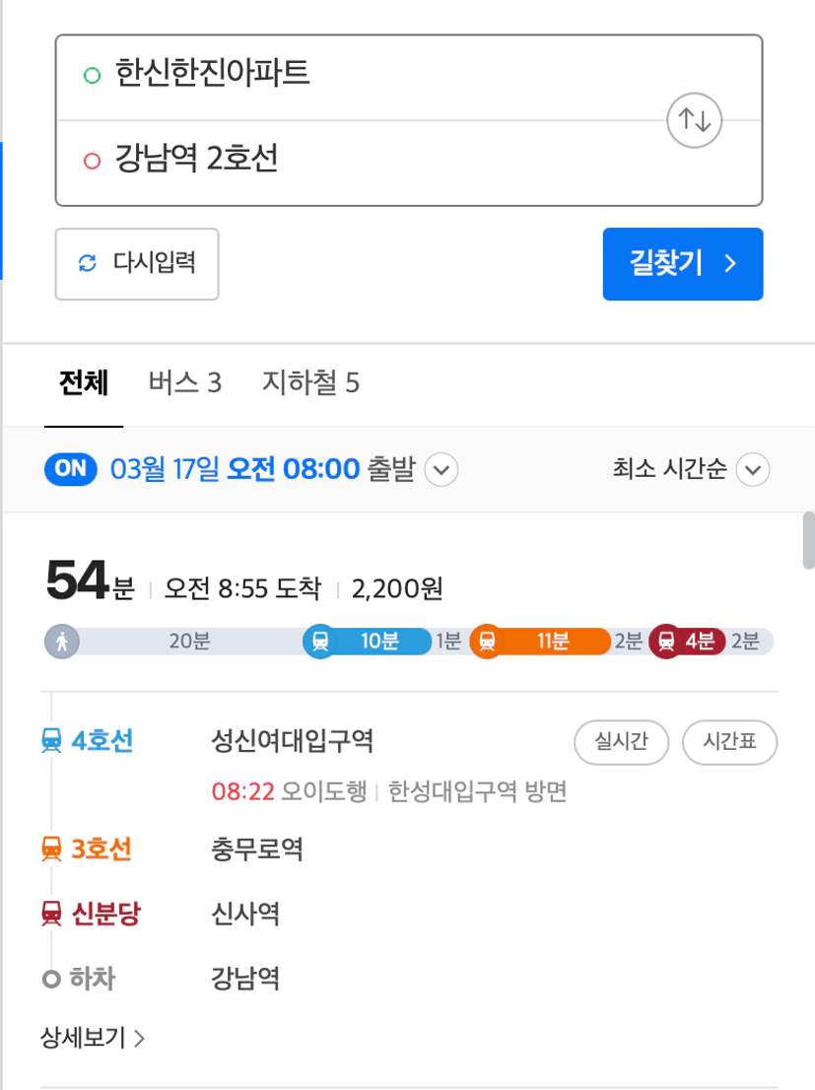This screenshot has width=815, height=1090.
Task: Open the 최소 시간순 sort dropdown
Action: pyautogui.click(x=691, y=470)
